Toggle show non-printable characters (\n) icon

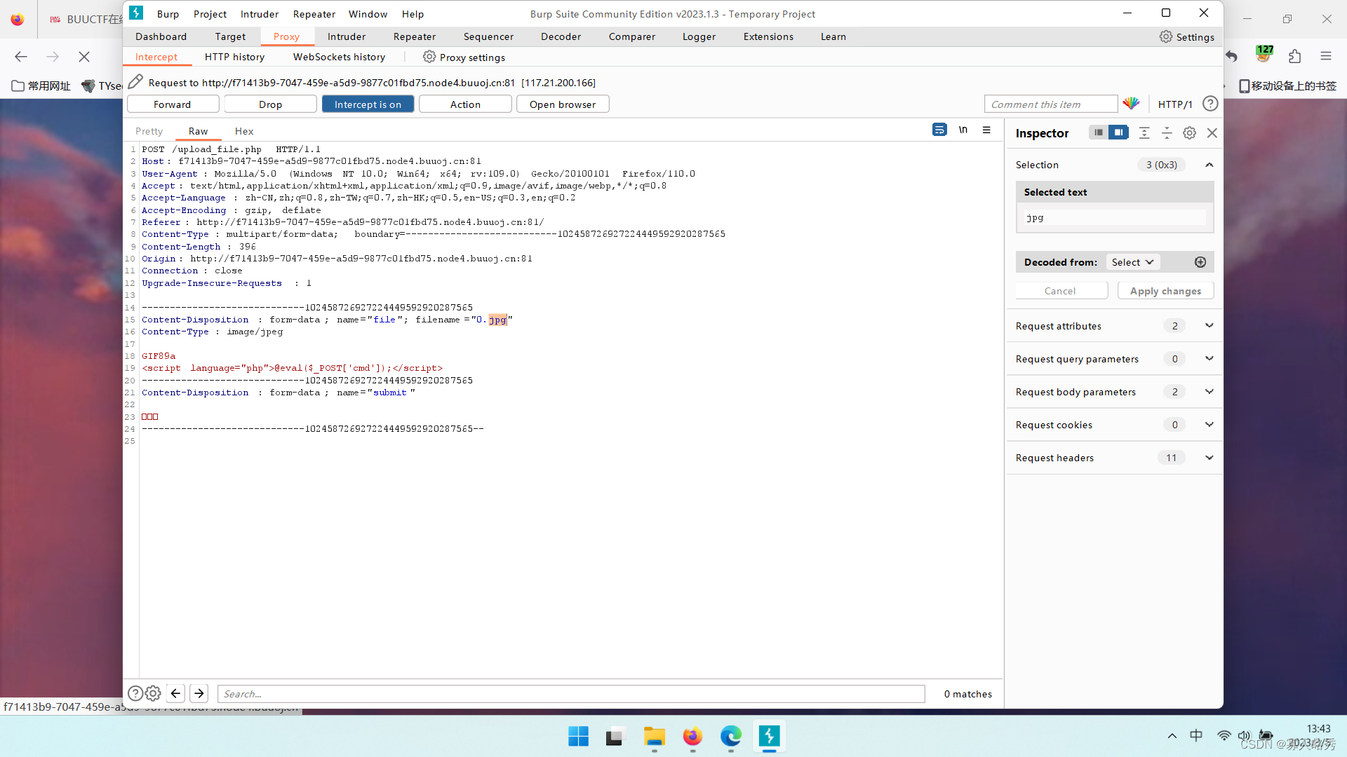pyautogui.click(x=963, y=130)
